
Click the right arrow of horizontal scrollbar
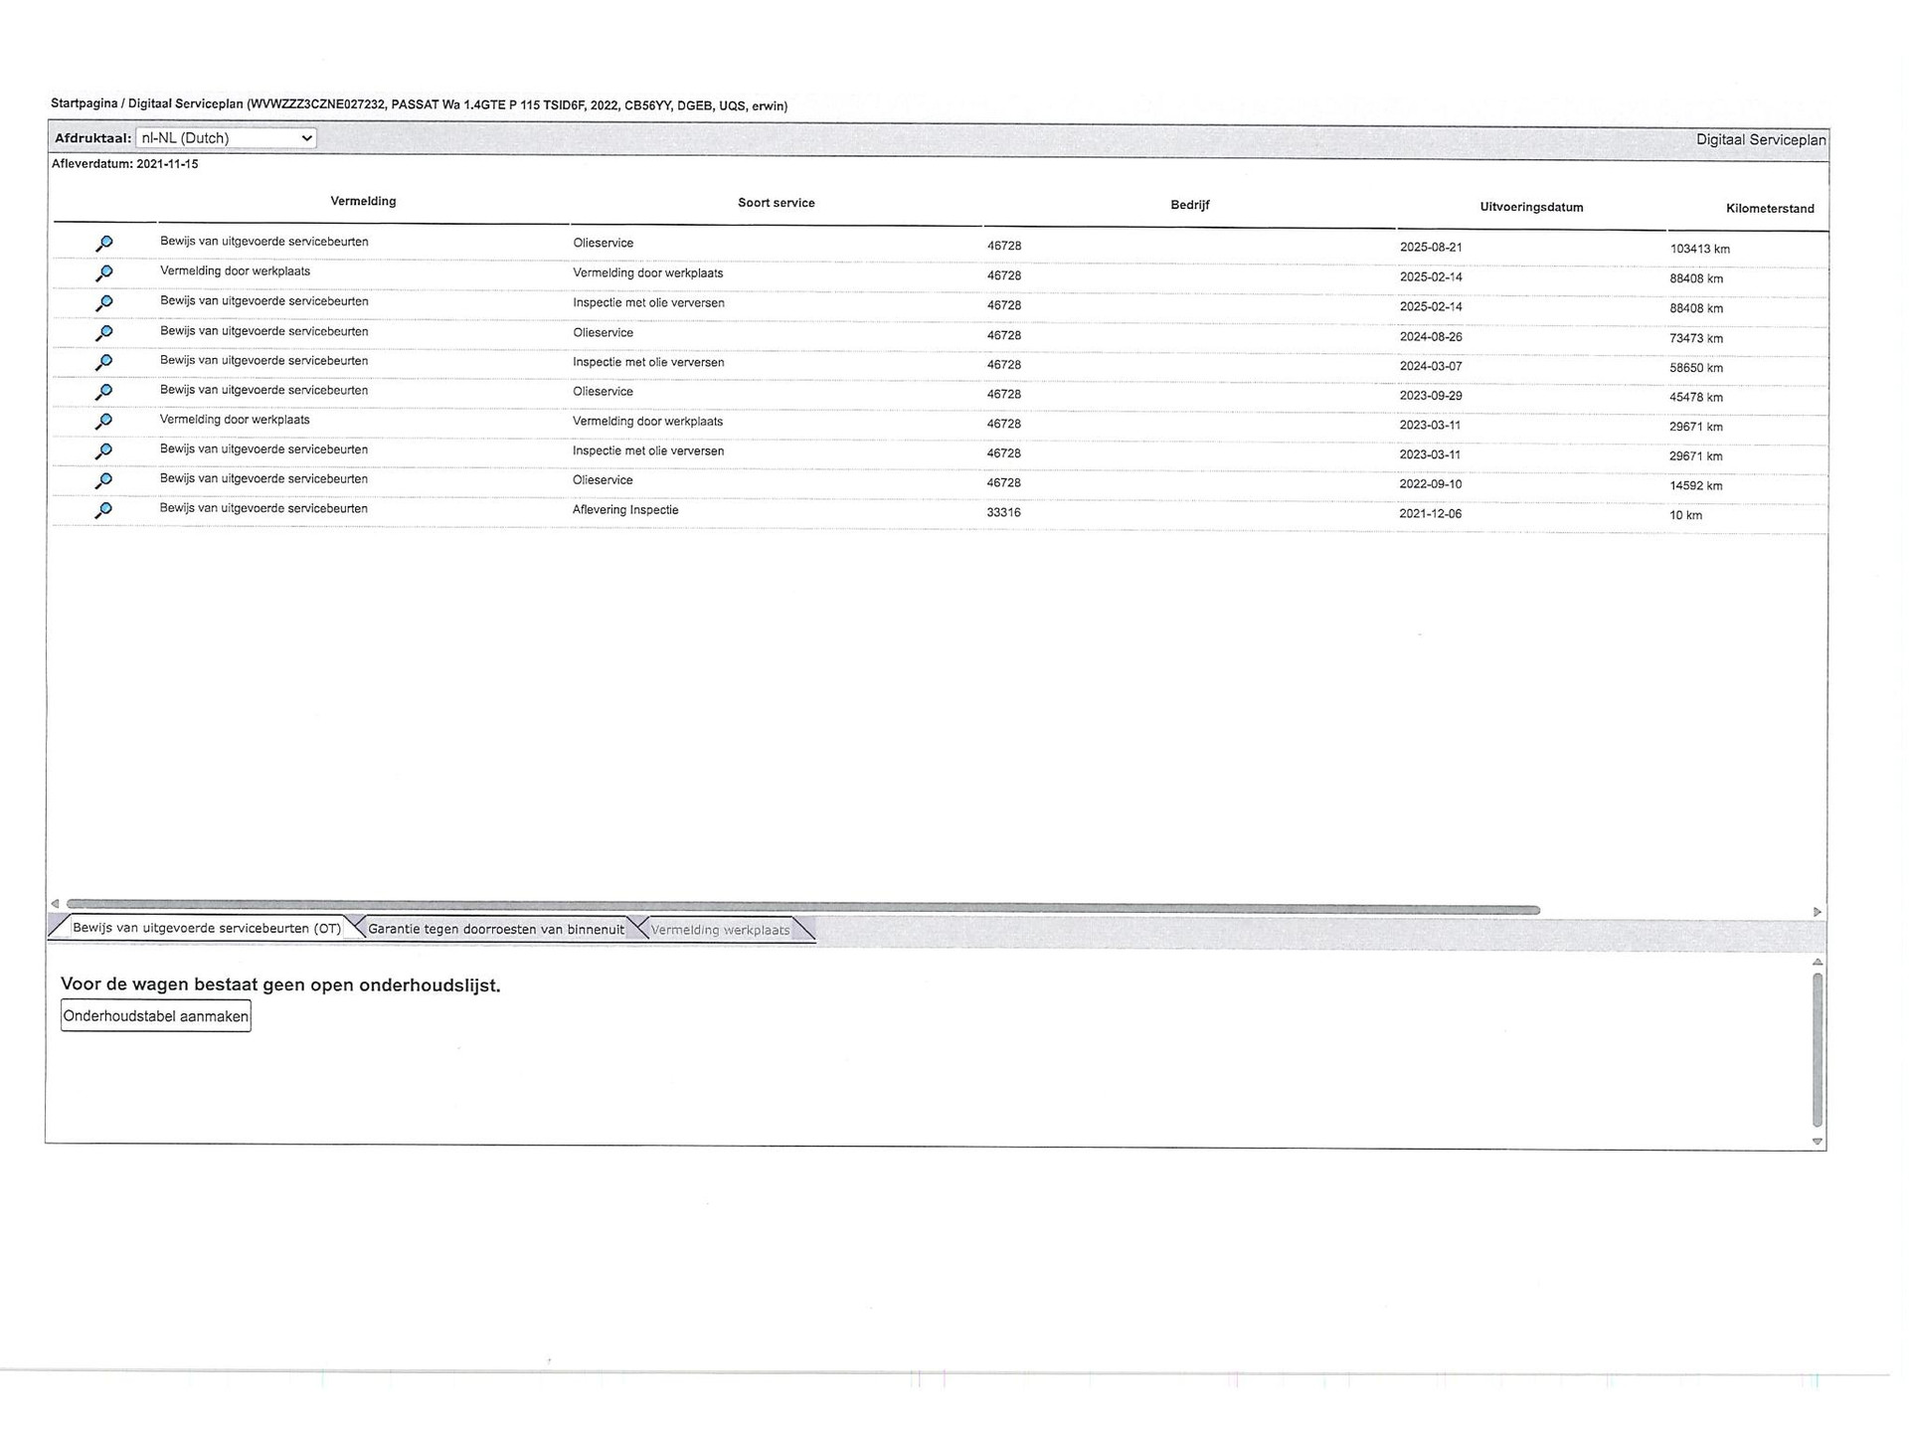[x=1817, y=912]
